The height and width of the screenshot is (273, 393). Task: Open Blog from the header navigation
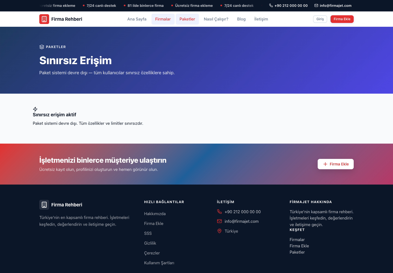click(241, 19)
